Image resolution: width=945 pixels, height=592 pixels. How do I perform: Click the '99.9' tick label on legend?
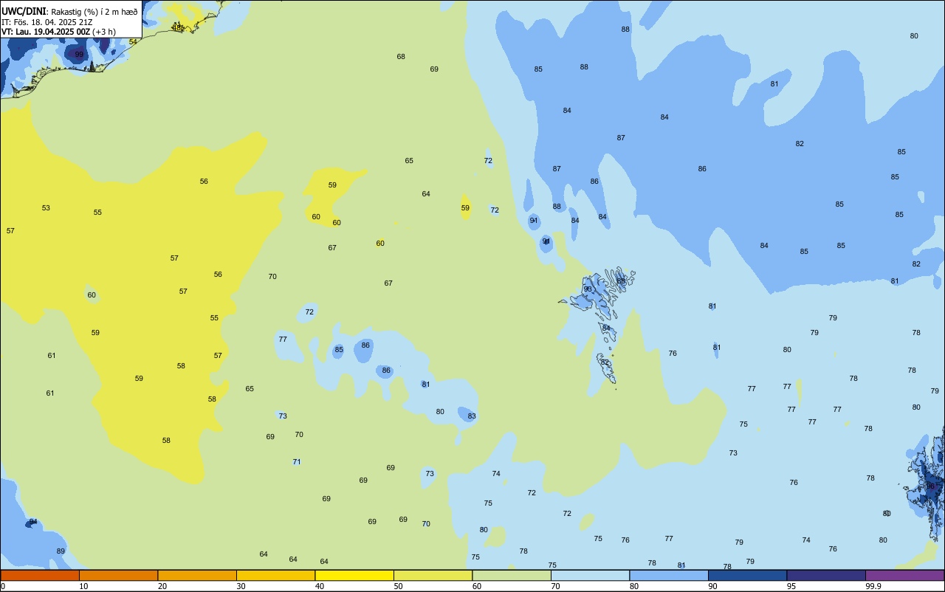point(873,586)
